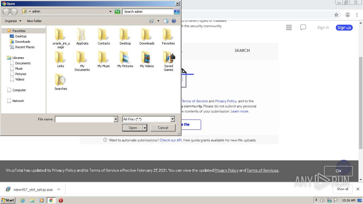Open dialog help question mark icon
This screenshot has width=363, height=204.
coord(174,21)
